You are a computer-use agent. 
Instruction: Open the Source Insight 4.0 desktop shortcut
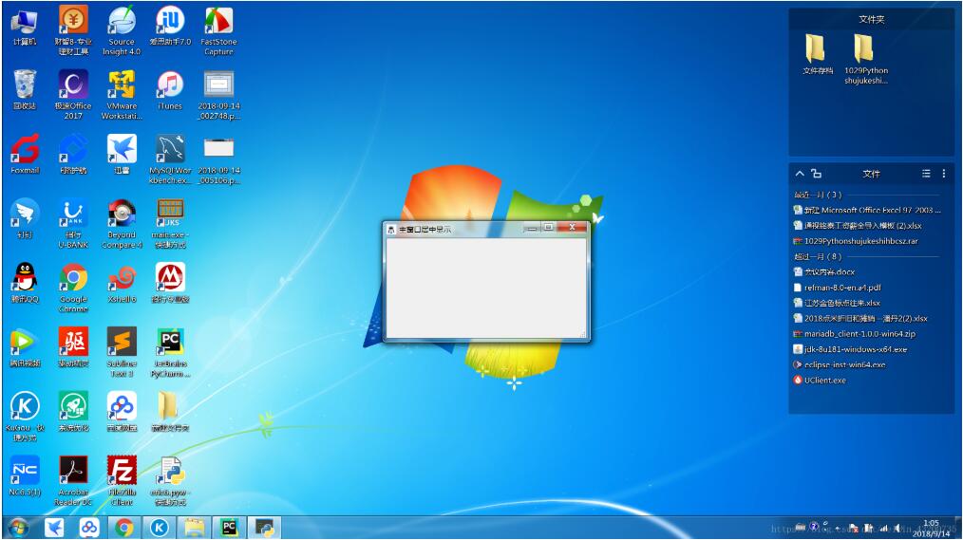click(122, 30)
